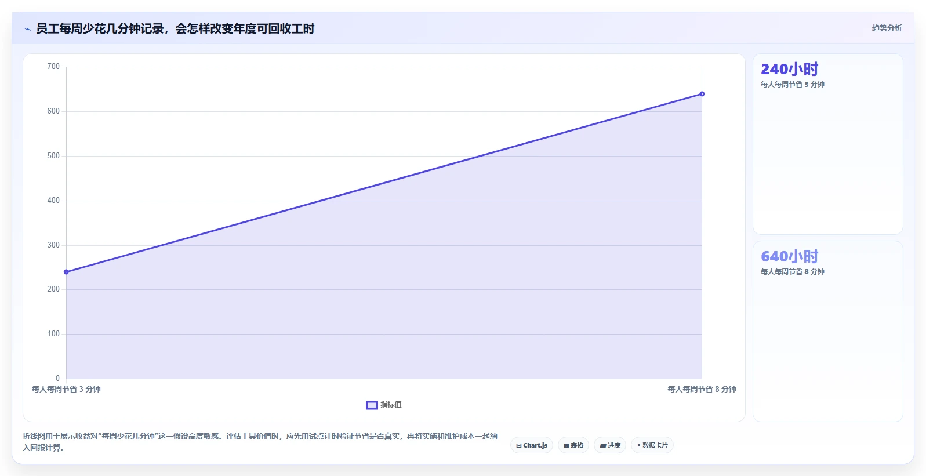
Task: Select the 表格 tag
Action: (573, 445)
